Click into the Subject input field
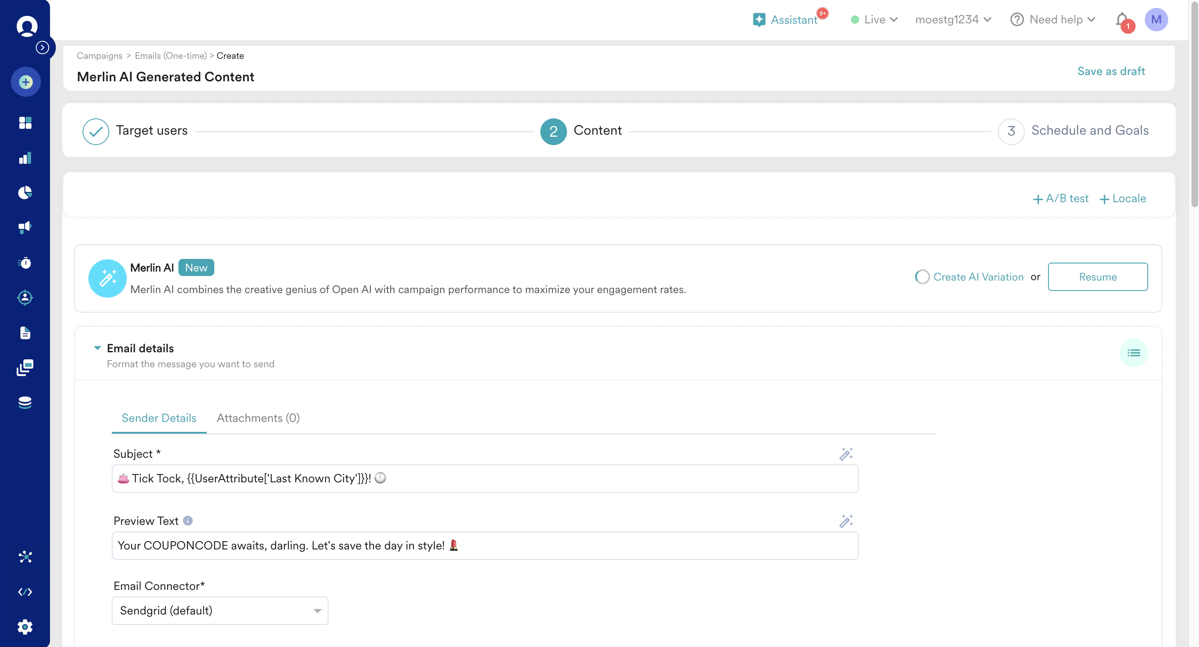This screenshot has height=647, width=1199. click(484, 479)
